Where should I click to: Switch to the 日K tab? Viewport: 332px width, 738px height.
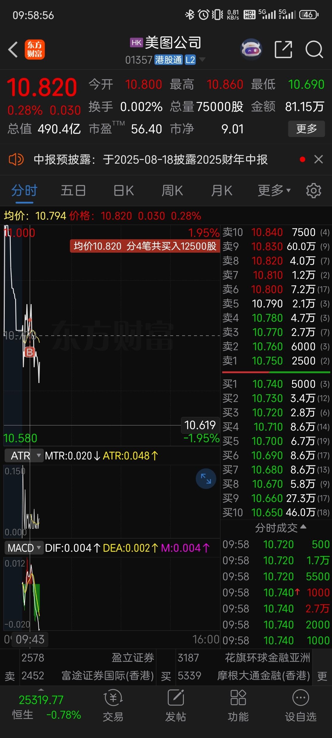pyautogui.click(x=124, y=190)
